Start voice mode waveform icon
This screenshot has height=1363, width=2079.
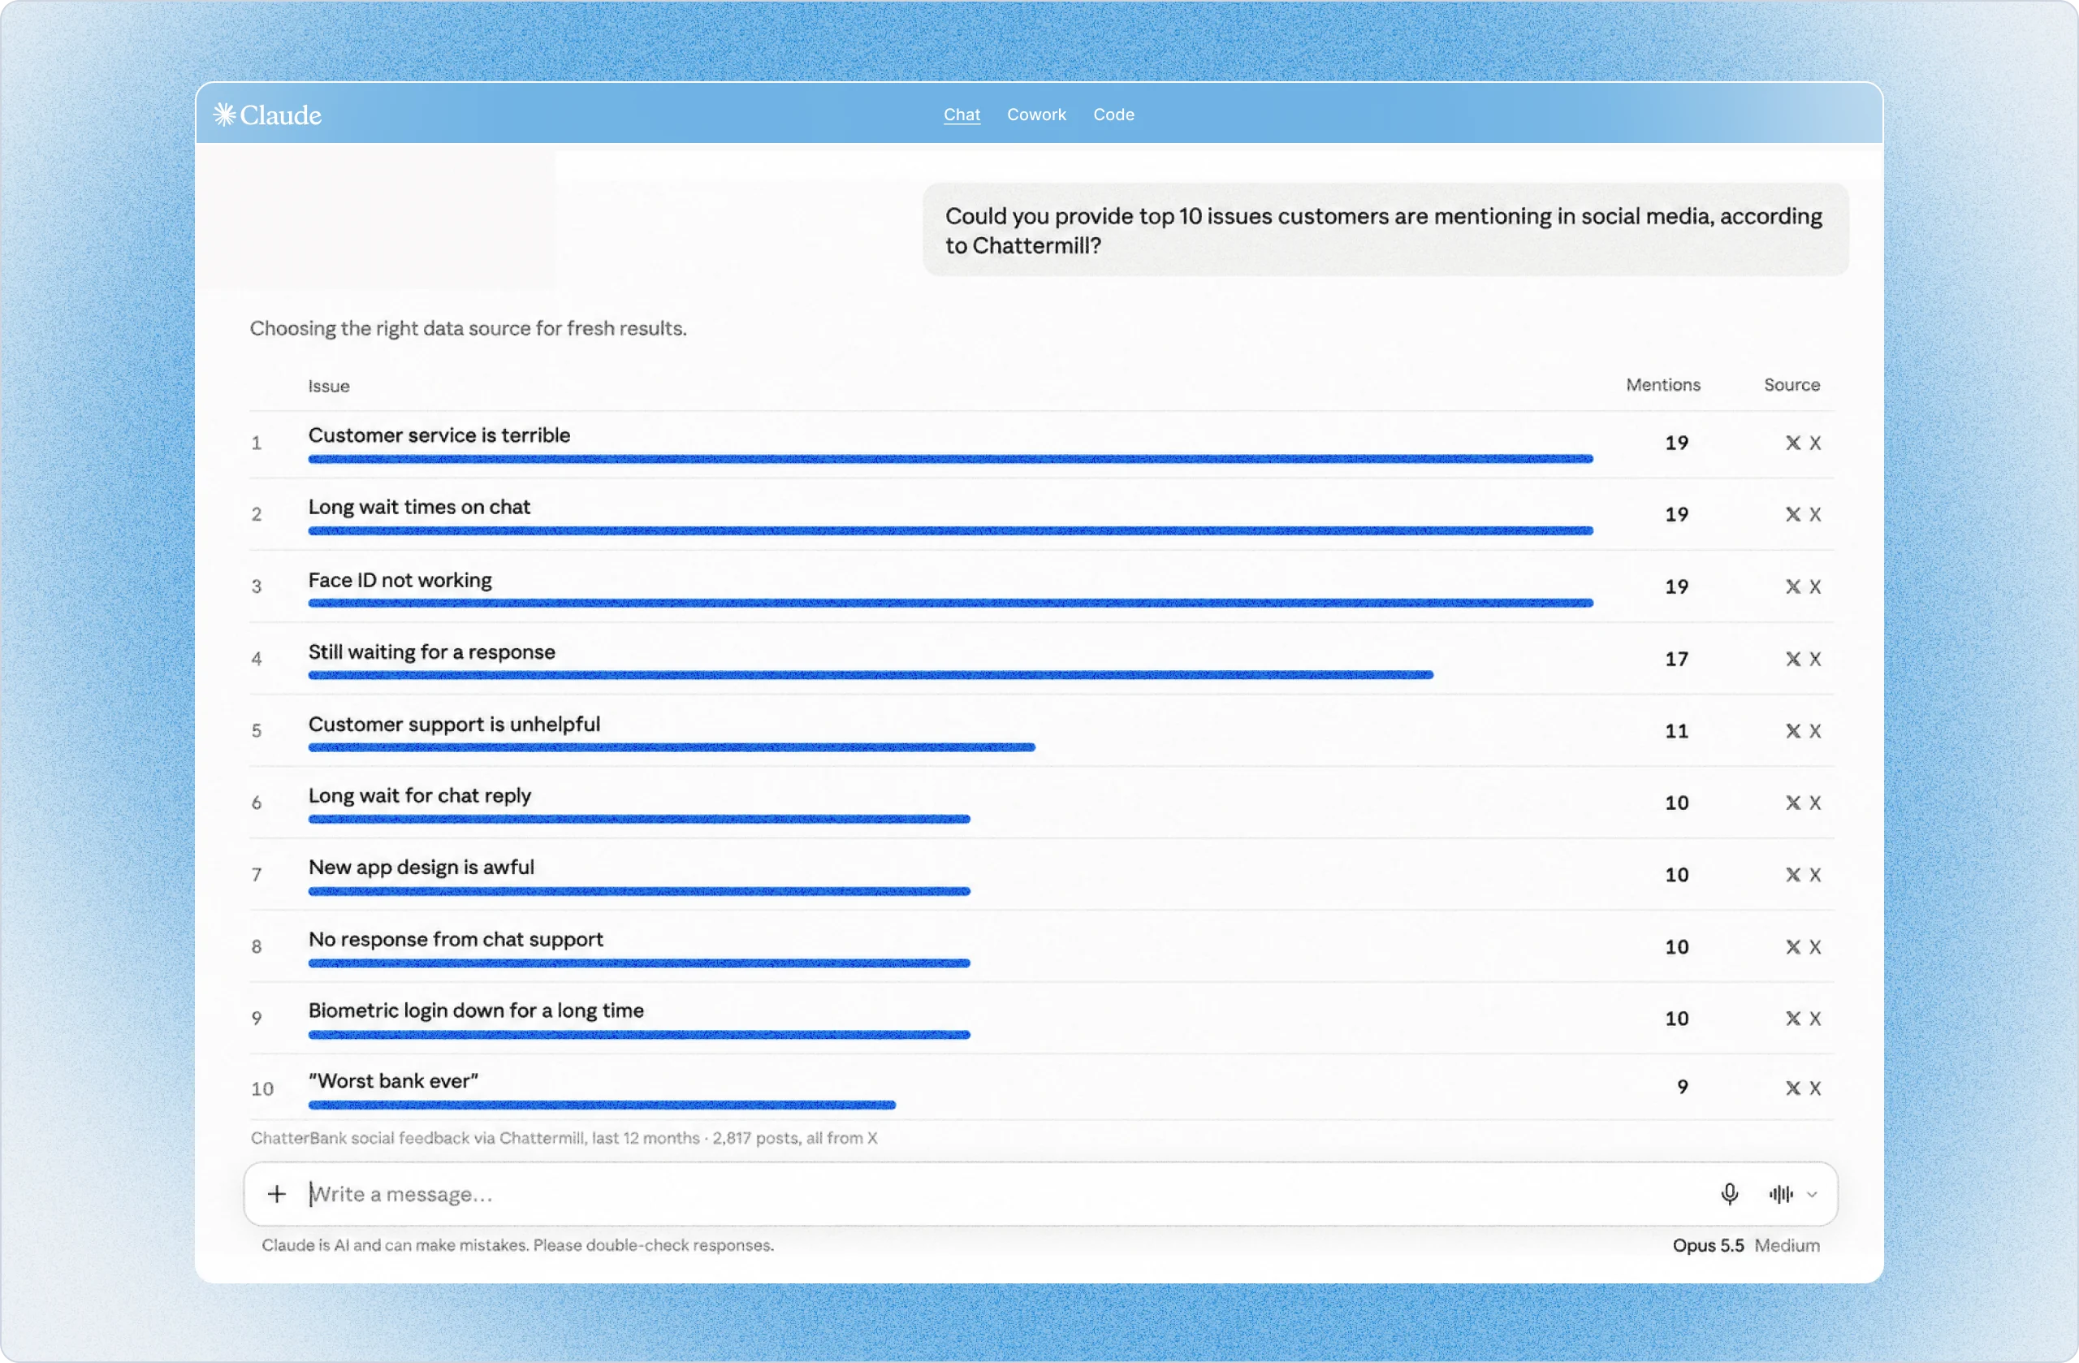point(1780,1193)
